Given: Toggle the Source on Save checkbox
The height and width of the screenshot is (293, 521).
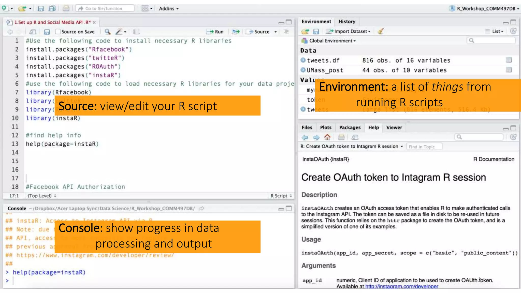Looking at the screenshot, I should 58,32.
